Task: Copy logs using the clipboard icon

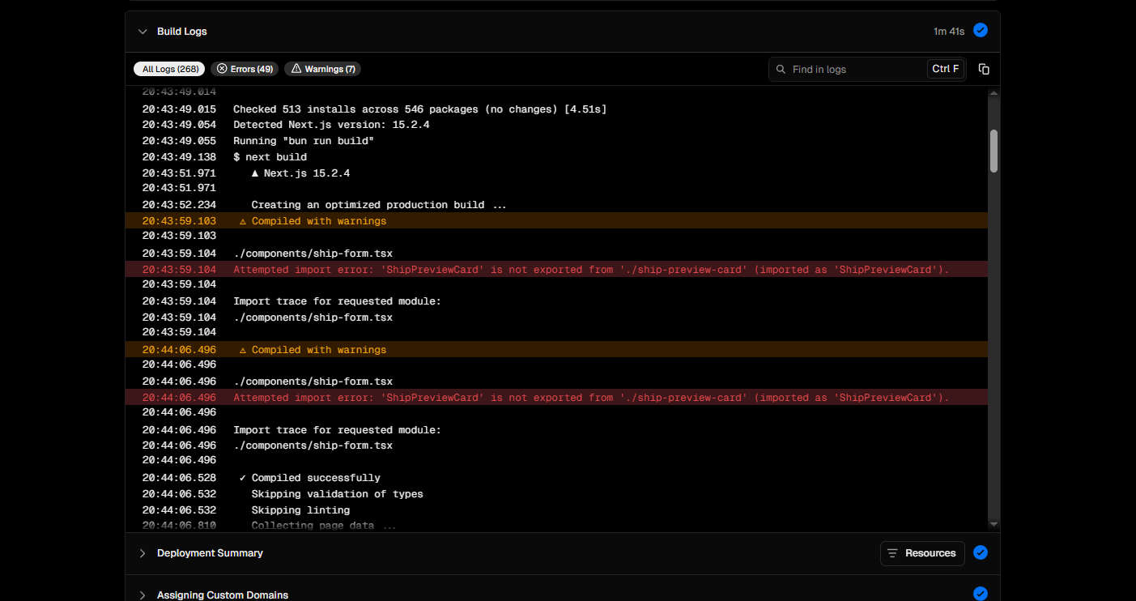Action: [984, 69]
